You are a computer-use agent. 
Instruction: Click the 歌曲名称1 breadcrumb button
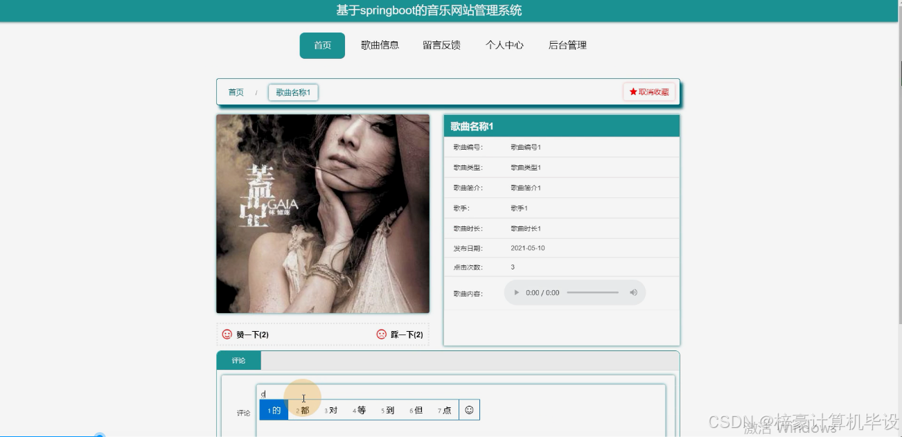tap(292, 91)
